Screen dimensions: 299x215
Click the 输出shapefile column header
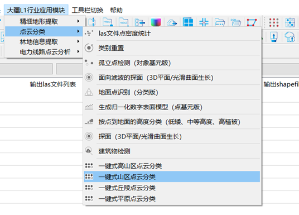pos(281,84)
